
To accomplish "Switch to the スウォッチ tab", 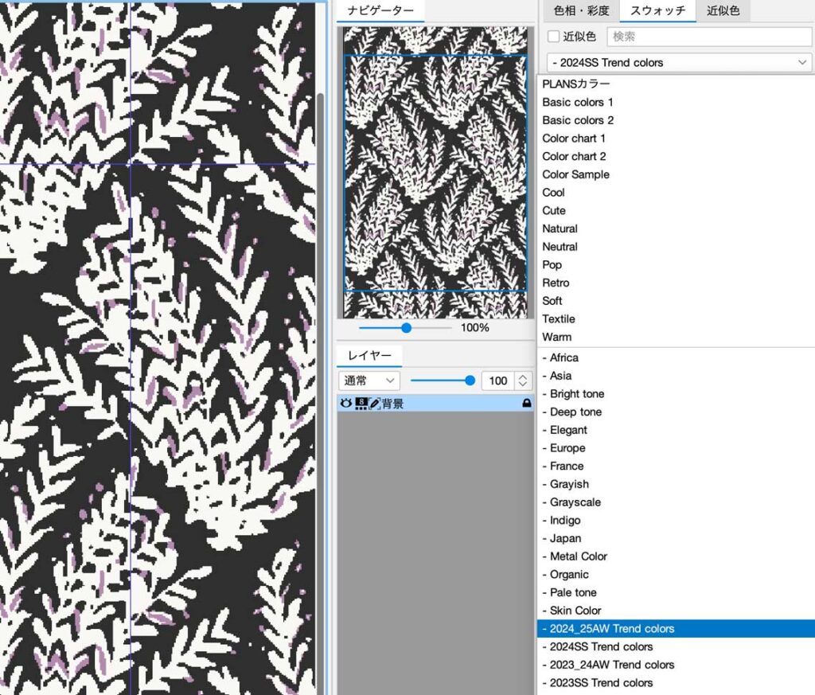I will [x=657, y=10].
